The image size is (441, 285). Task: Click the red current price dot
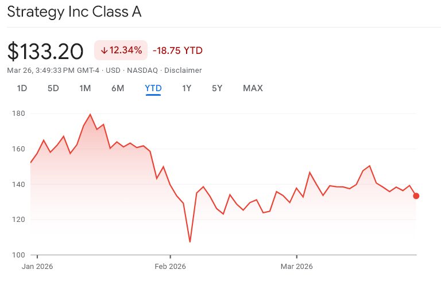click(x=416, y=196)
